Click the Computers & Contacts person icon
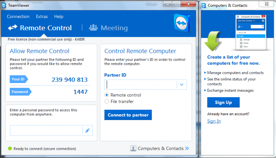276x158 pixels. (134, 149)
